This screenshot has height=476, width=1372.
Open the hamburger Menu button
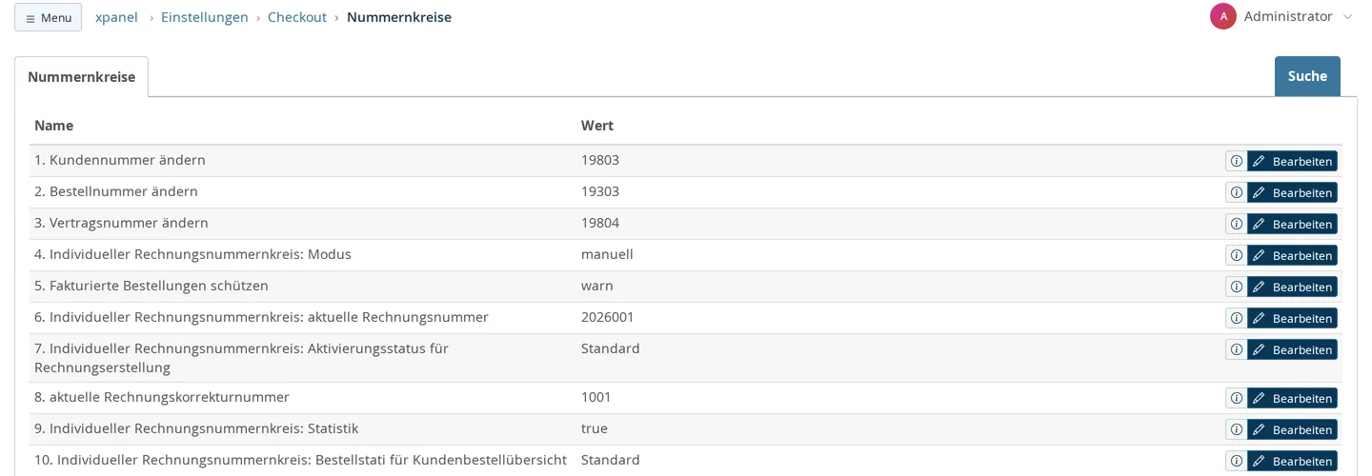point(48,17)
